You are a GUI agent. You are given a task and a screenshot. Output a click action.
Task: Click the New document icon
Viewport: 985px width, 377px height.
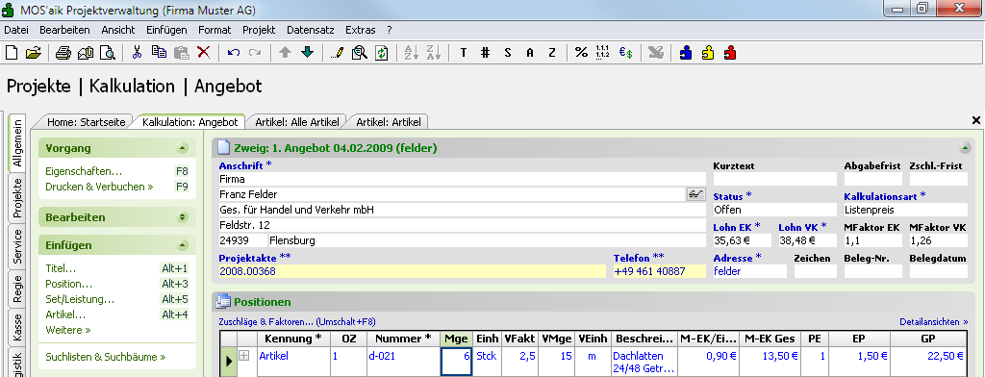[x=12, y=53]
